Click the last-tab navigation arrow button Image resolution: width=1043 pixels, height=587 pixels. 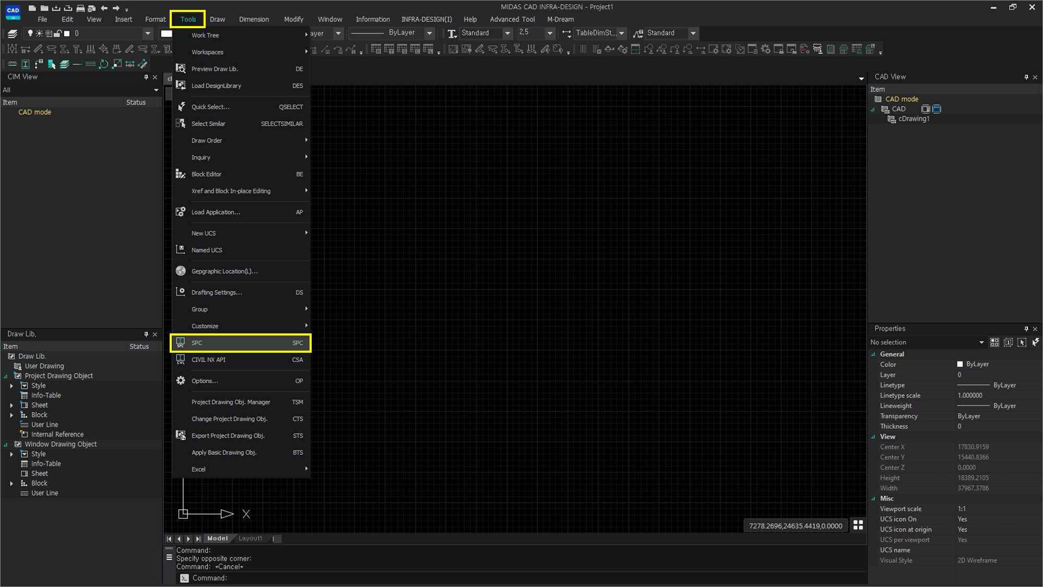pos(198,538)
